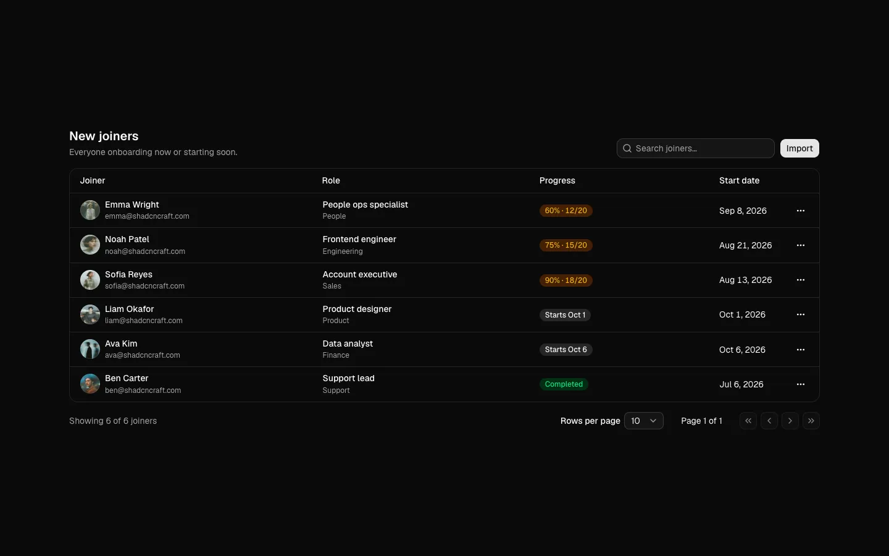Click Noah Patel's avatar
This screenshot has height=556, width=889.
coord(90,245)
